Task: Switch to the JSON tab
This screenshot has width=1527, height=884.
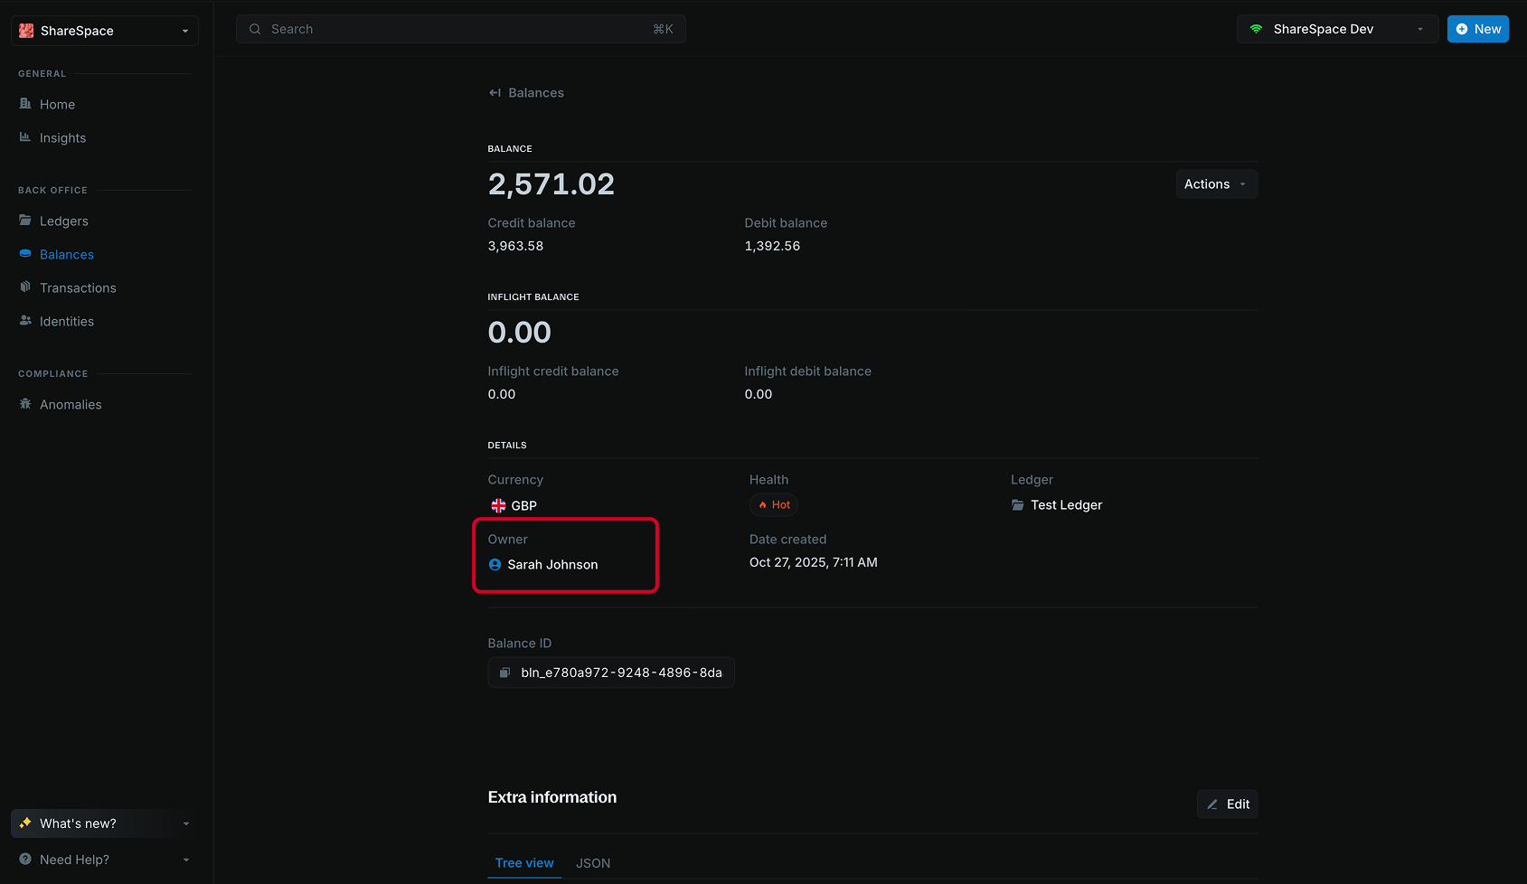Action: point(593,863)
